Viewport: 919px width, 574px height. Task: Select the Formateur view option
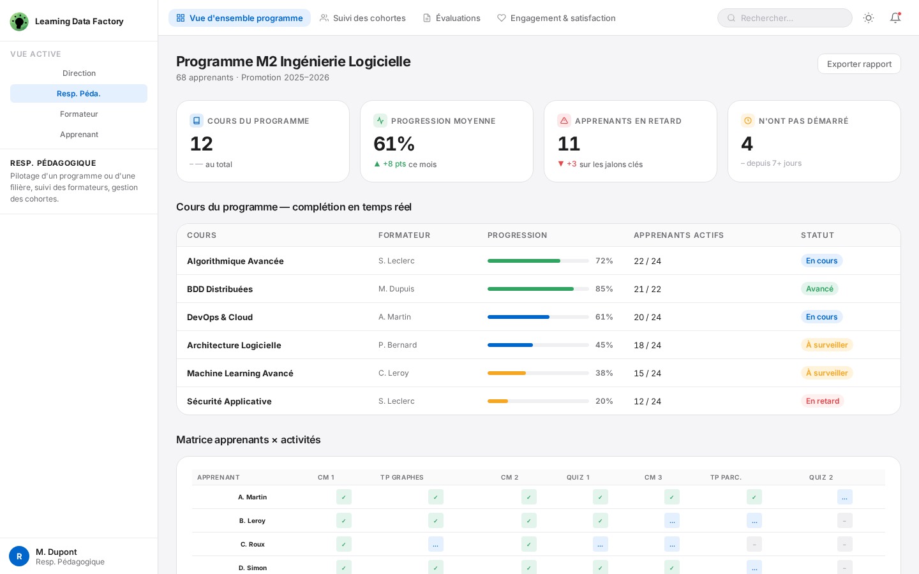tap(79, 114)
